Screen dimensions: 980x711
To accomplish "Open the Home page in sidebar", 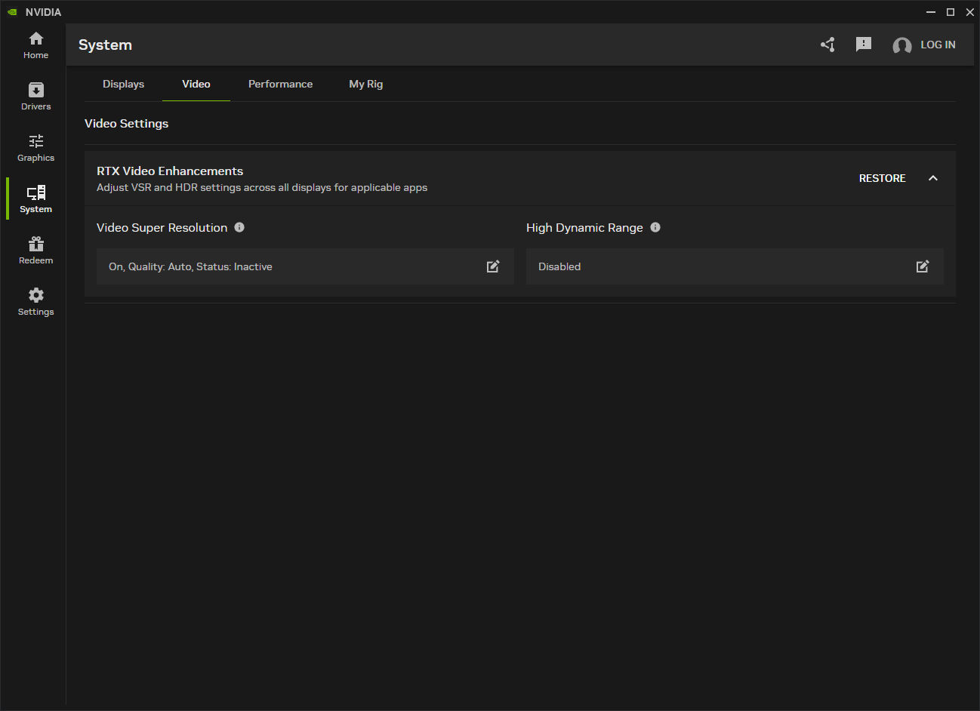I will pos(35,45).
